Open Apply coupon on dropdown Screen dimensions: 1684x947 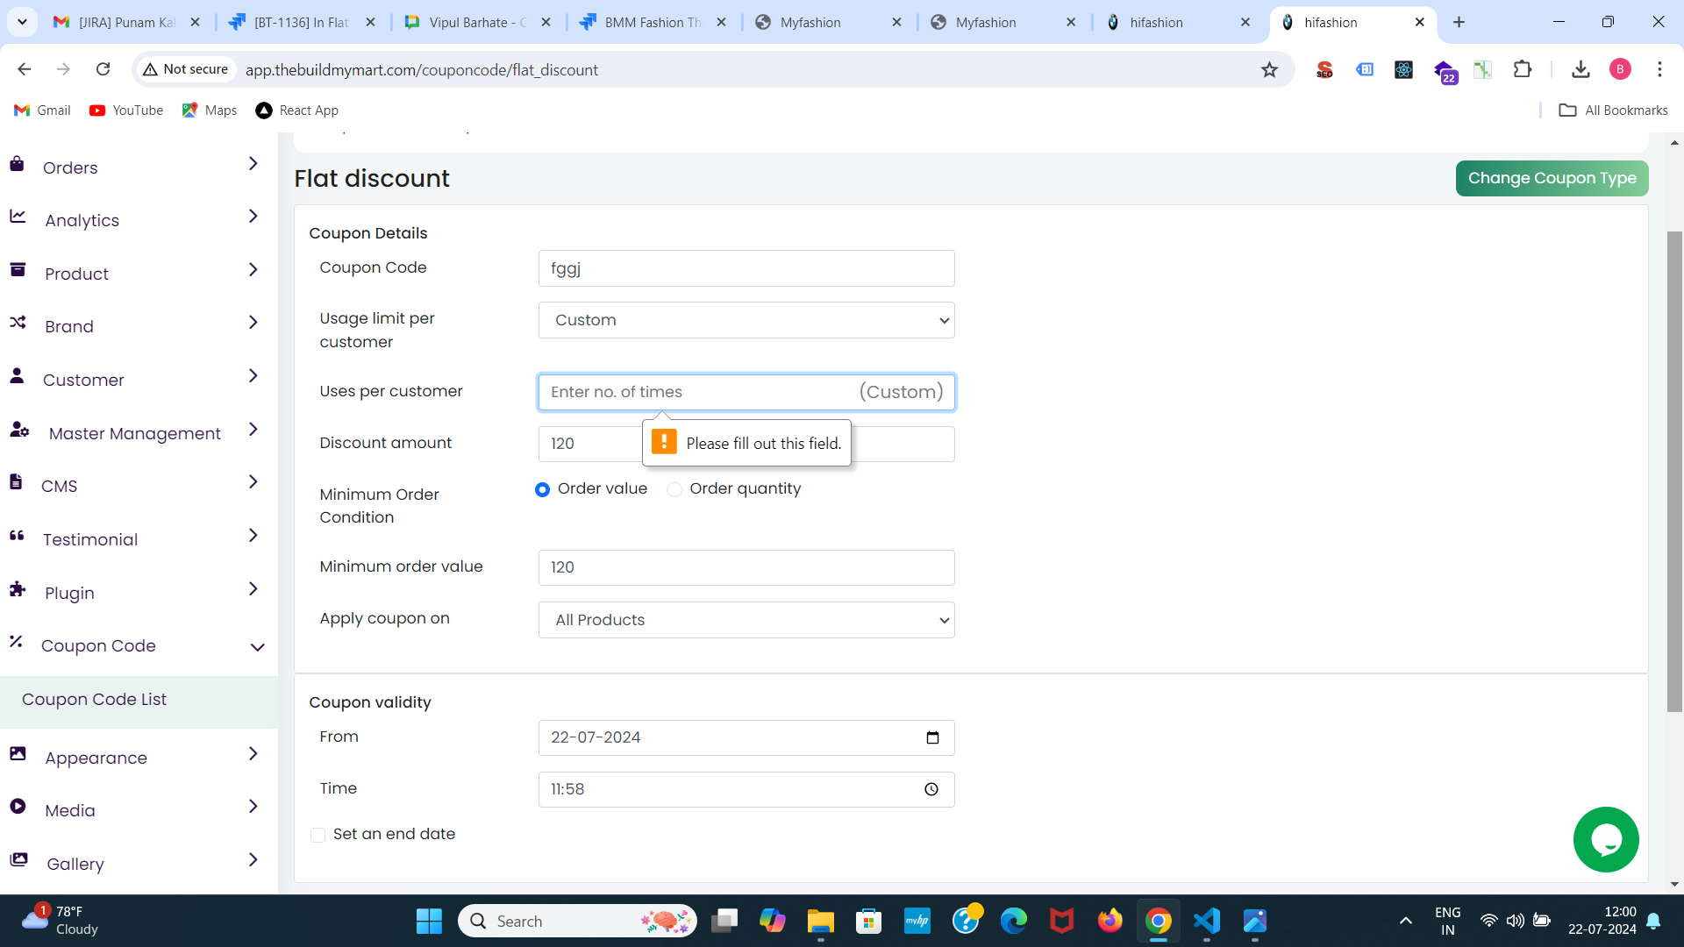[x=746, y=620]
